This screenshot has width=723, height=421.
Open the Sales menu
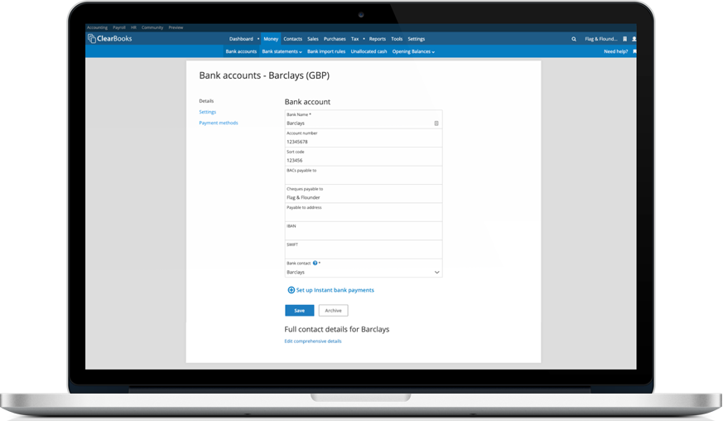[x=313, y=39]
